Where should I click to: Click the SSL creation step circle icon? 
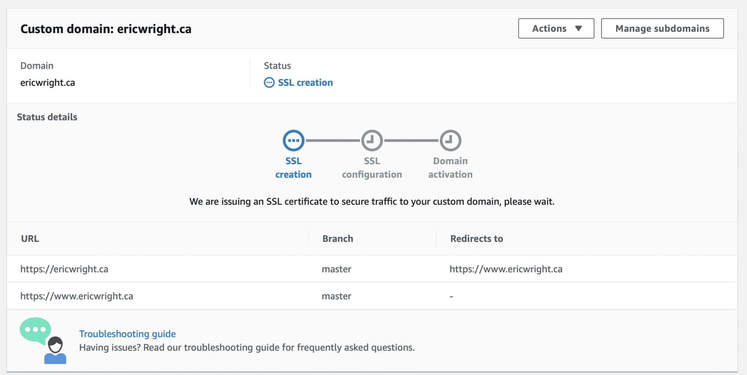click(x=293, y=141)
